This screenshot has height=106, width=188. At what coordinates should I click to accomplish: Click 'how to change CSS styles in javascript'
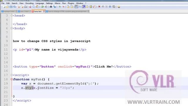(52, 41)
